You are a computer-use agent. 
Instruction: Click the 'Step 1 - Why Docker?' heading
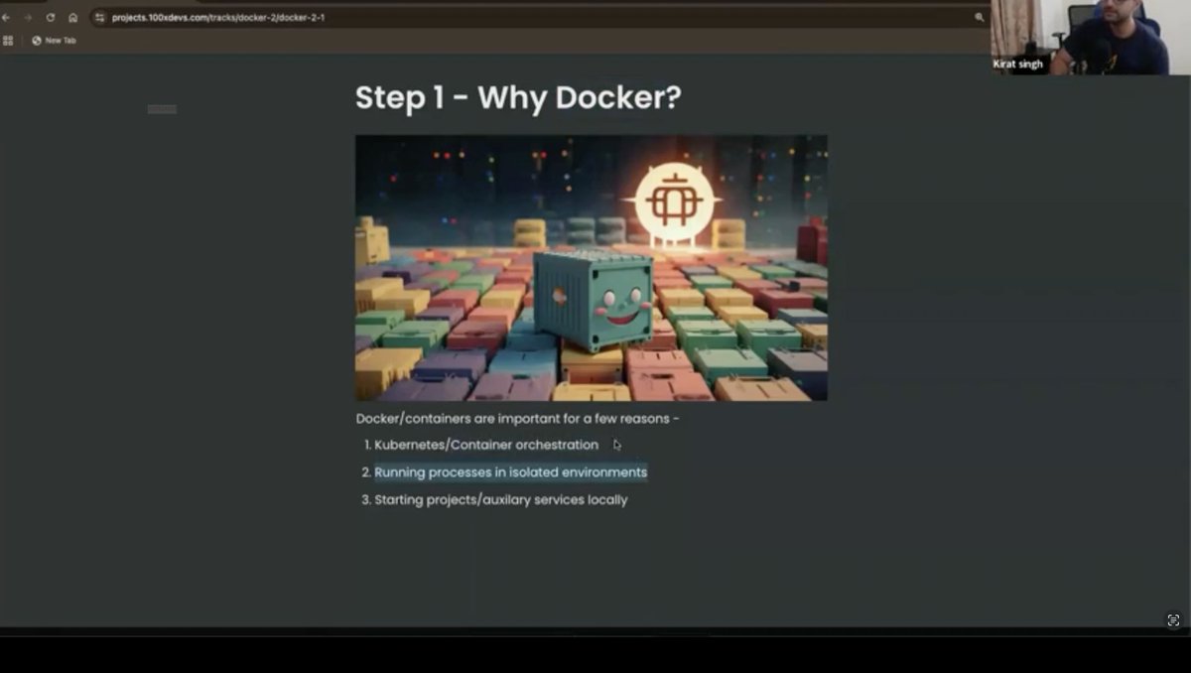518,97
